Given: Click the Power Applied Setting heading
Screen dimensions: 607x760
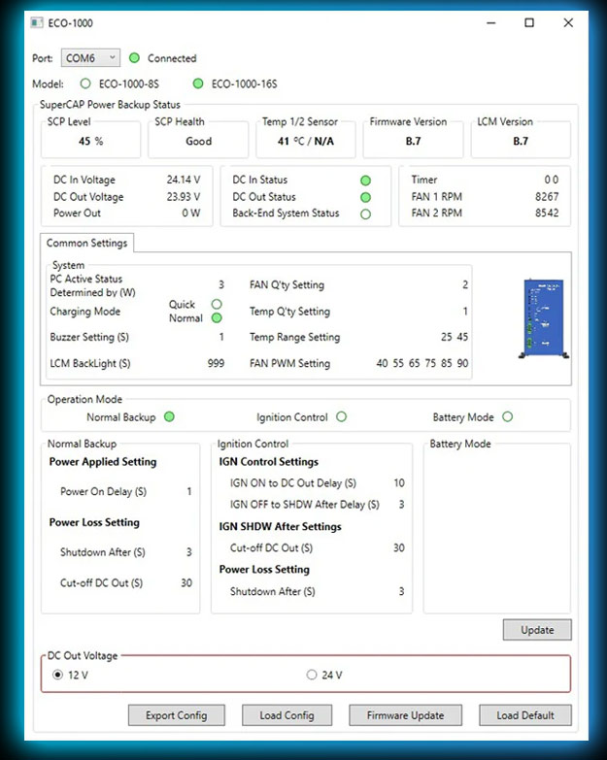Looking at the screenshot, I should tap(103, 461).
